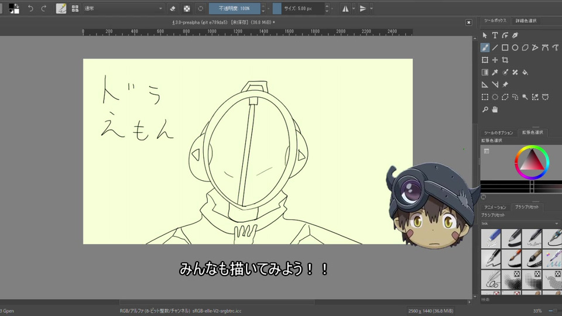Click the opacity 100% slider
Screen dimensions: 562x316
[235, 8]
